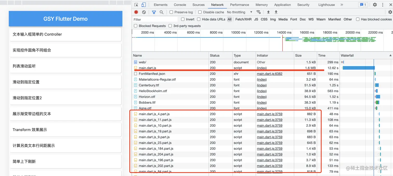Filter requests by Img type
This screenshot has height=176, width=393.
pos(273,19)
